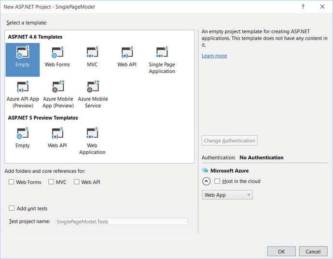Toggle Host in the cloud checkbox
Screen dimensions: 333x259
tap(217, 181)
